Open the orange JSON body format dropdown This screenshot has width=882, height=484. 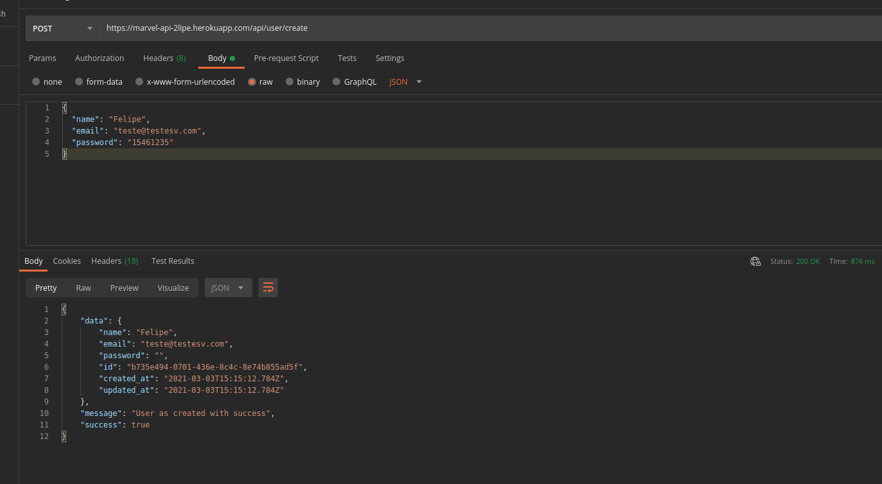coord(406,82)
